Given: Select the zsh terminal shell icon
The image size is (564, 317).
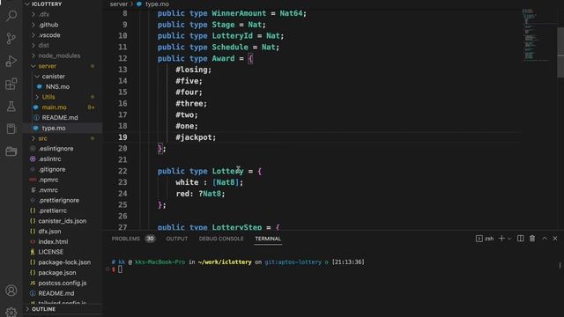Looking at the screenshot, I should tap(479, 239).
